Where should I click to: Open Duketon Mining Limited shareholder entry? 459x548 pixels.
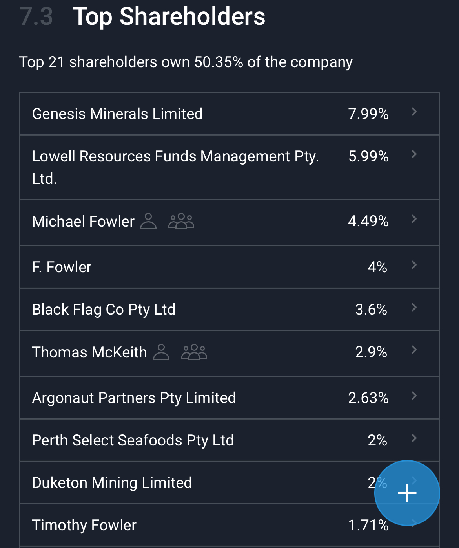[229, 483]
